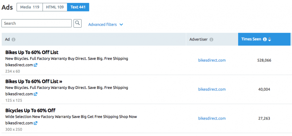The height and width of the screenshot is (136, 292).
Task: Open external link icon for 125 x 125 ad
Action: point(36,94)
